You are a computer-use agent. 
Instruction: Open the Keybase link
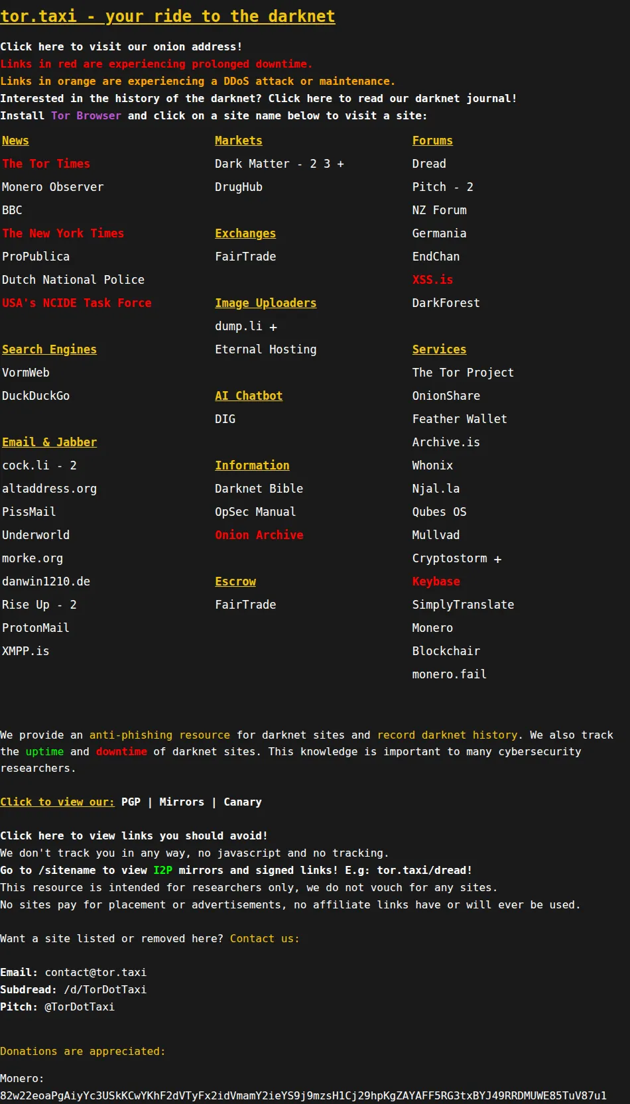pyautogui.click(x=436, y=582)
